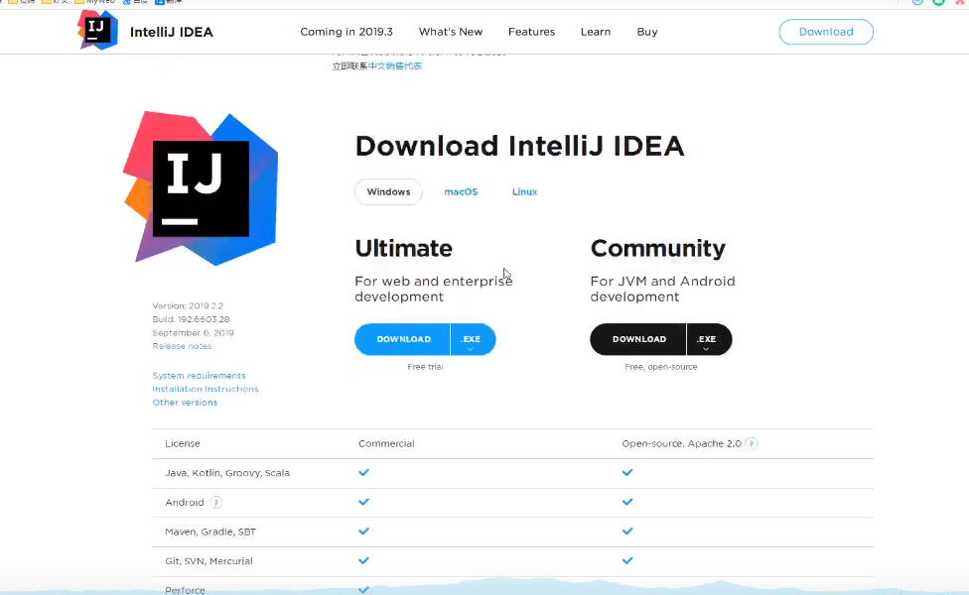
Task: Click the help icon next to Android
Action: pos(215,503)
